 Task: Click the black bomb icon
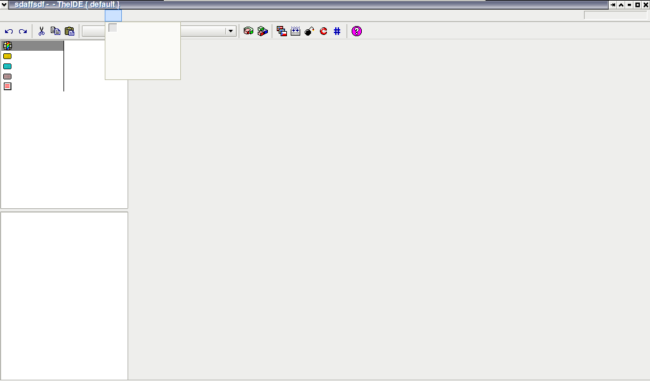(x=309, y=31)
